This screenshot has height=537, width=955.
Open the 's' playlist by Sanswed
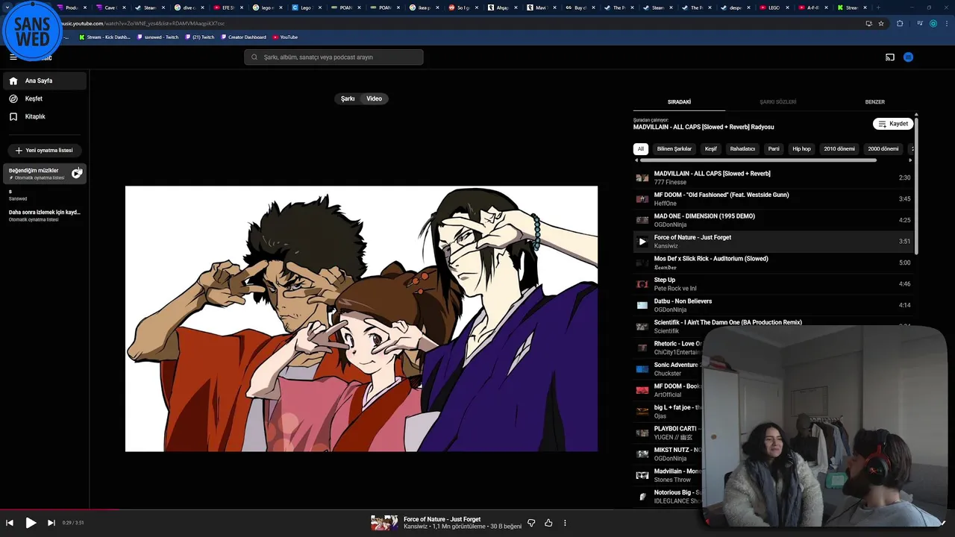(45, 195)
